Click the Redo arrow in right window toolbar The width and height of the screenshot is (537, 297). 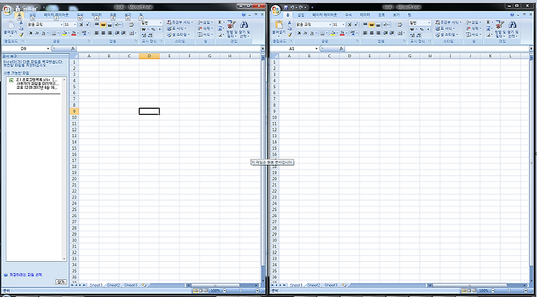click(301, 7)
